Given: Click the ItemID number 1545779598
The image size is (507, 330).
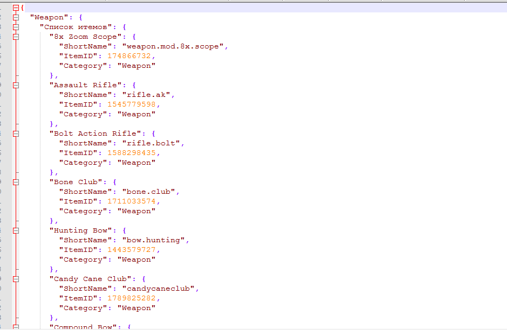Looking at the screenshot, I should pos(132,104).
